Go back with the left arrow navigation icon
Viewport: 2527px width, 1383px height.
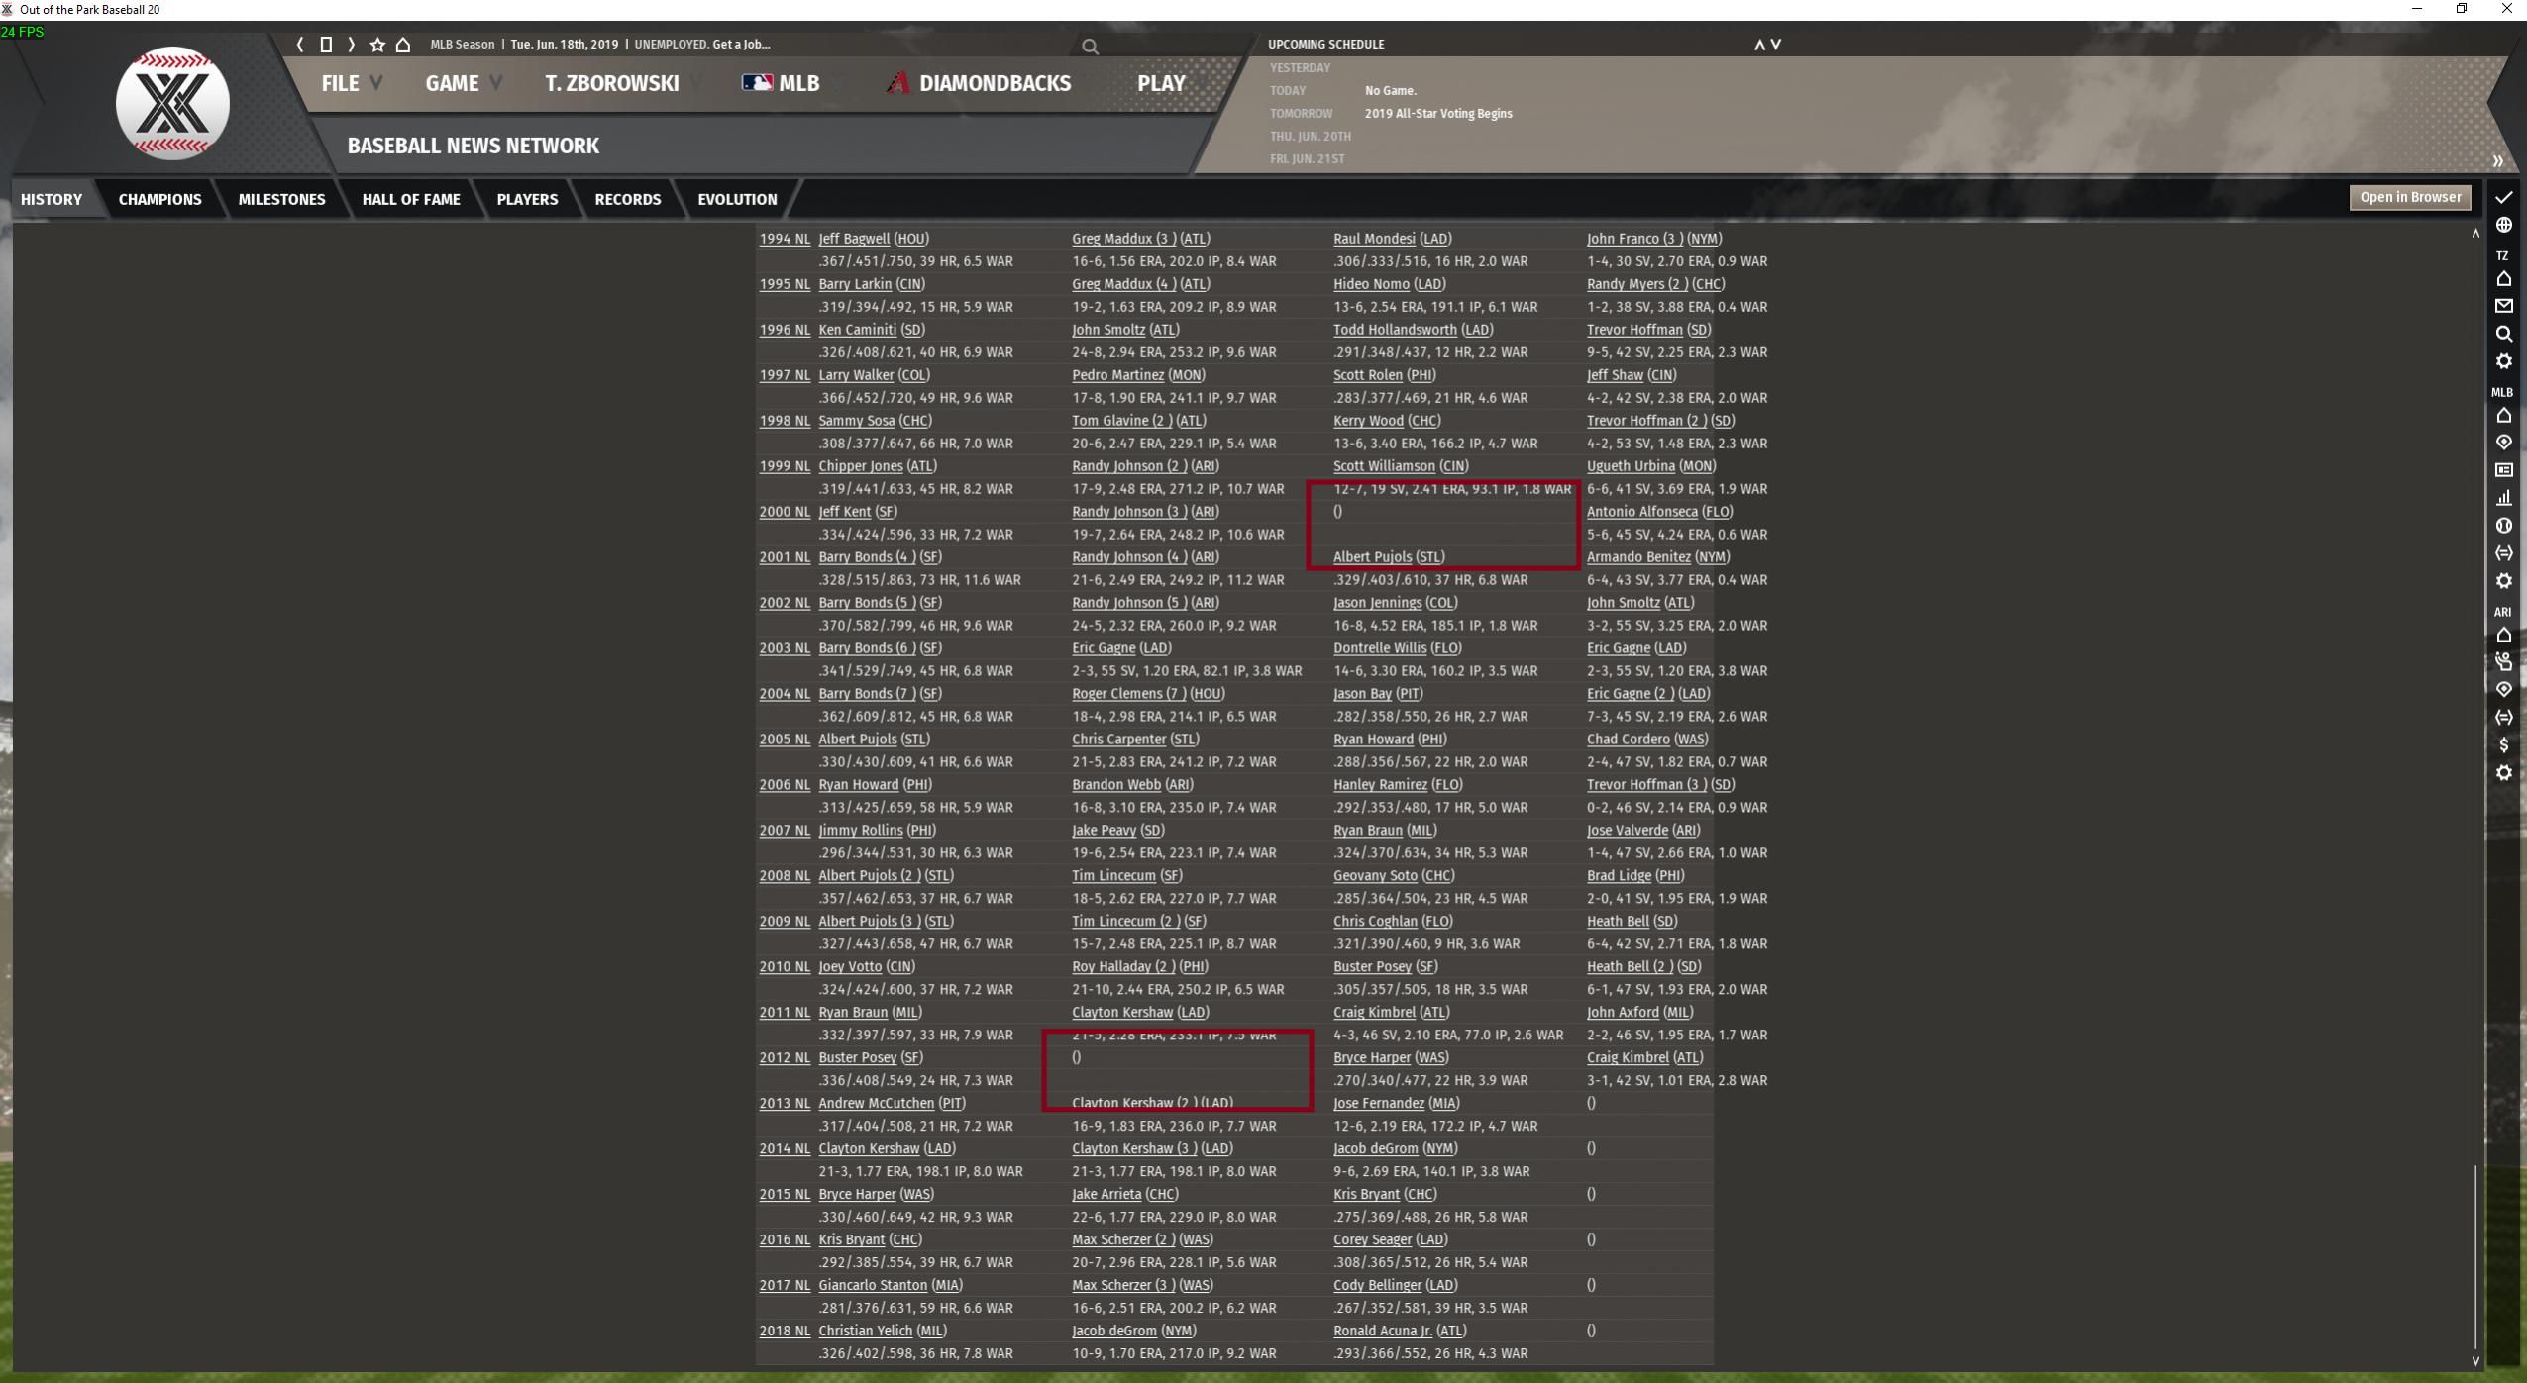click(x=300, y=45)
